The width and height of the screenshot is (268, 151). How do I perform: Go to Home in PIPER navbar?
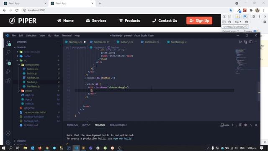click(65, 21)
